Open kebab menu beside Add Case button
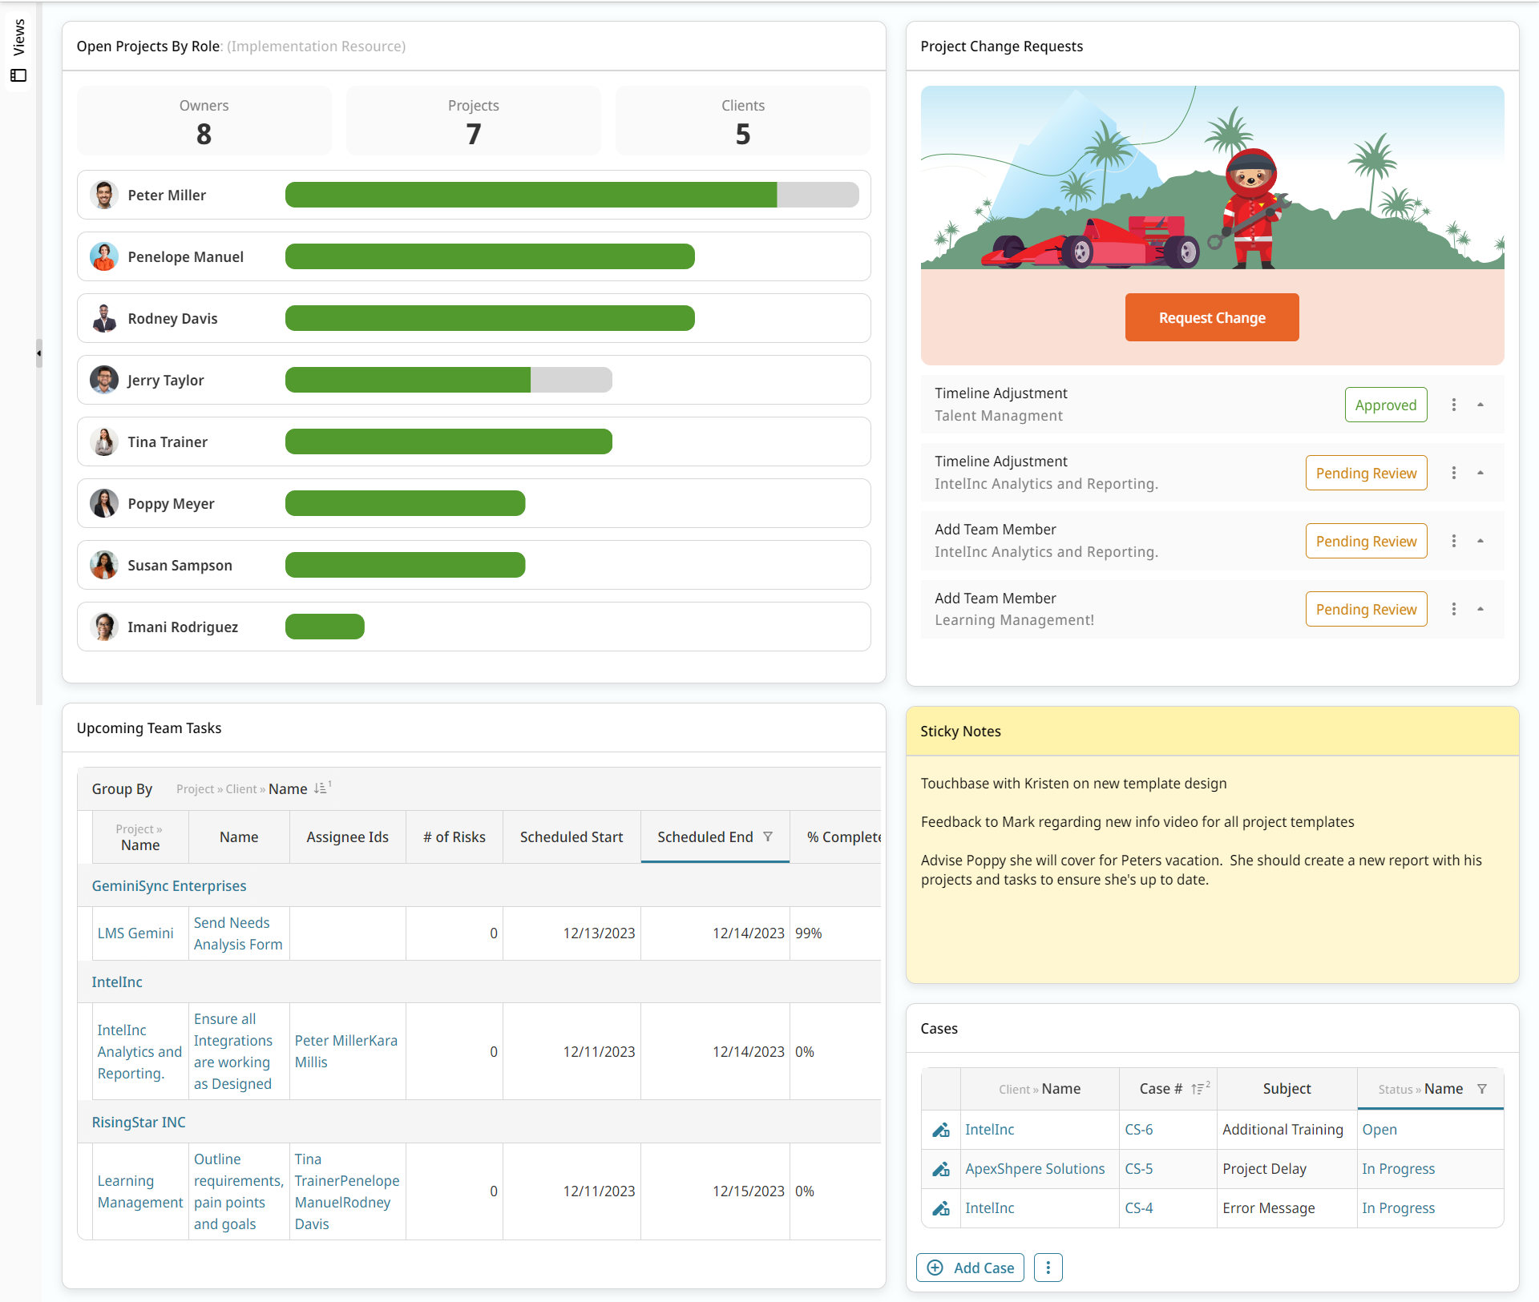This screenshot has height=1302, width=1539. (1048, 1268)
